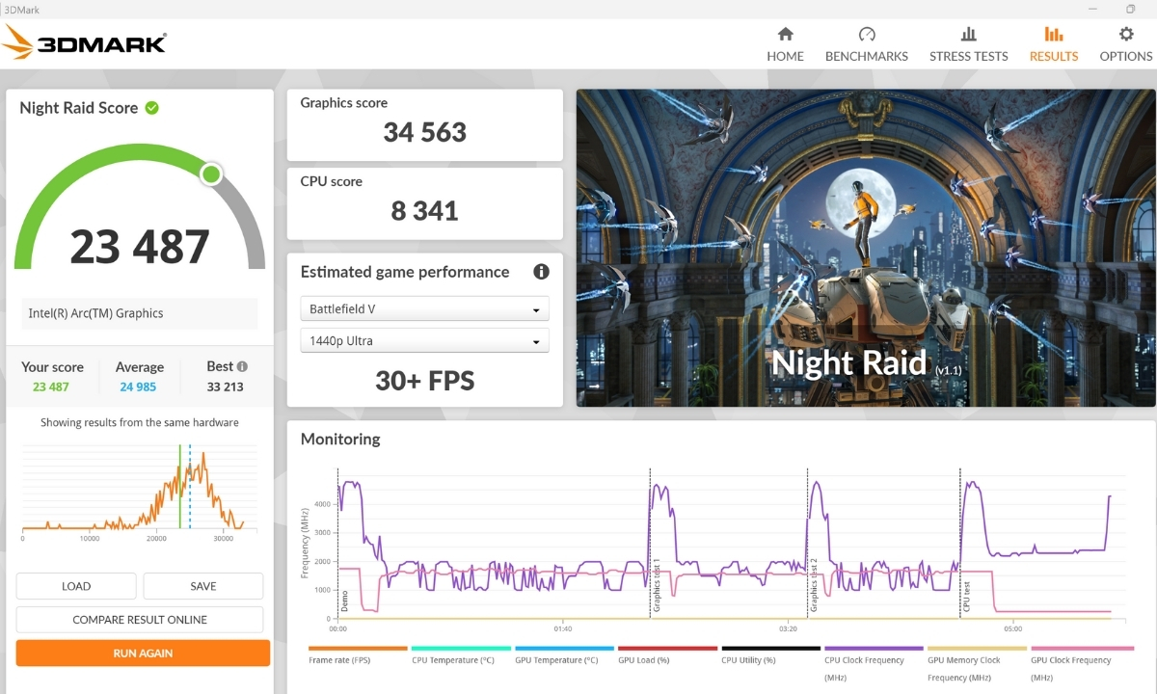This screenshot has height=694, width=1157.
Task: Click 'Showing results from the same hardware' text
Action: coord(140,422)
